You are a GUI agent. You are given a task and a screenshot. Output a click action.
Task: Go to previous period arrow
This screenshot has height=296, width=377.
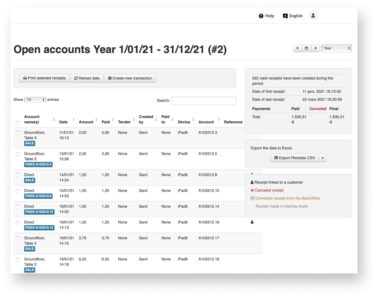(x=298, y=48)
